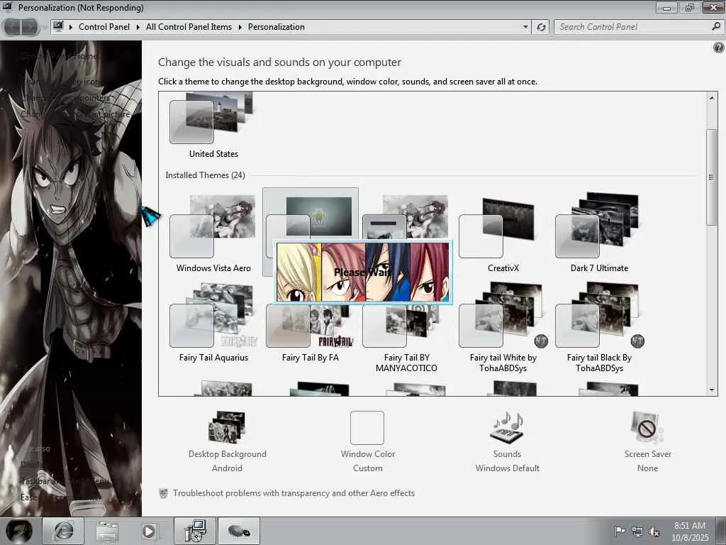Click the search magnifier icon
726x545 pixels.
click(x=716, y=27)
